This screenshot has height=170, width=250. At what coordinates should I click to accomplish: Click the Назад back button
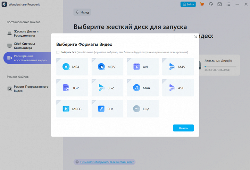point(82,12)
